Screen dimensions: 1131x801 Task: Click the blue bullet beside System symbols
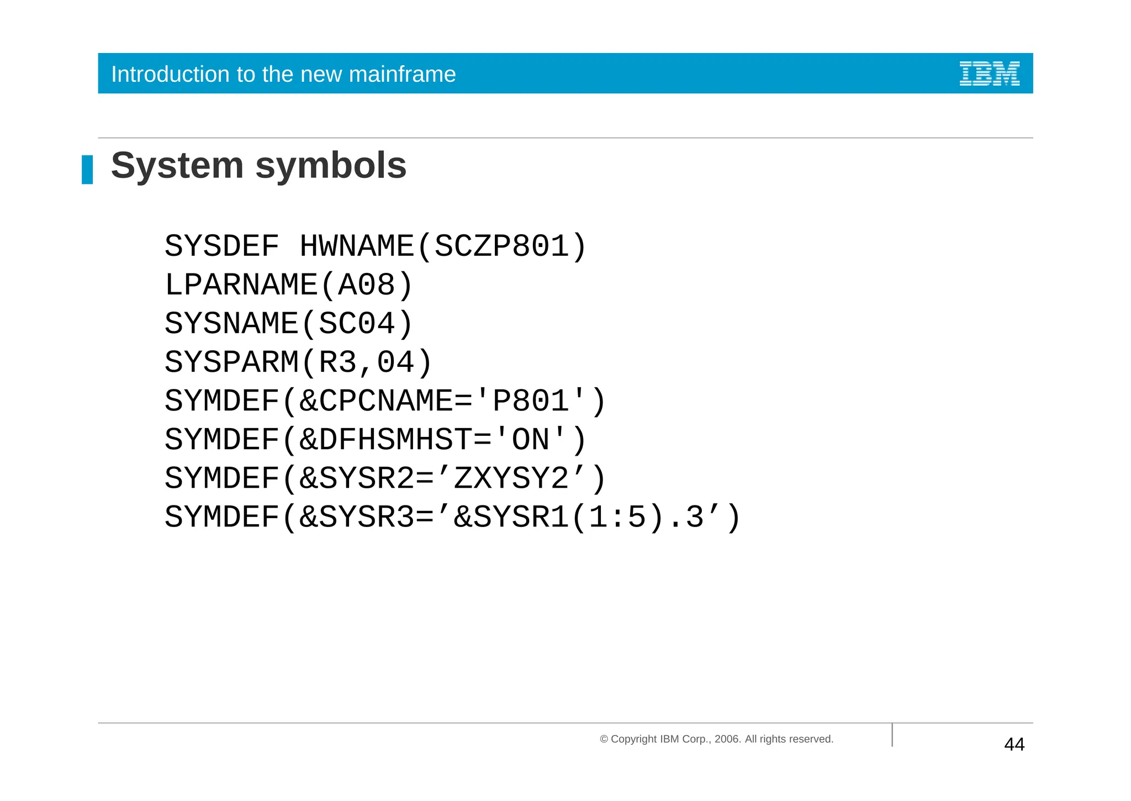pos(87,169)
